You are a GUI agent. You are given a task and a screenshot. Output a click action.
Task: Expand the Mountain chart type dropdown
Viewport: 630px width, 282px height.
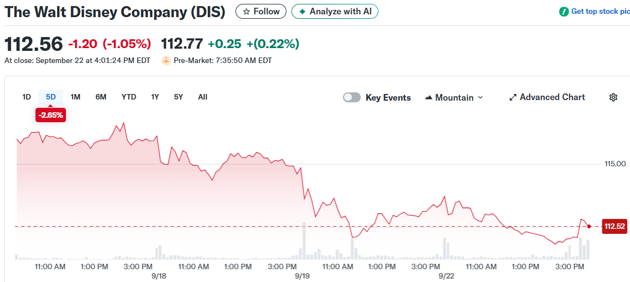pos(454,97)
